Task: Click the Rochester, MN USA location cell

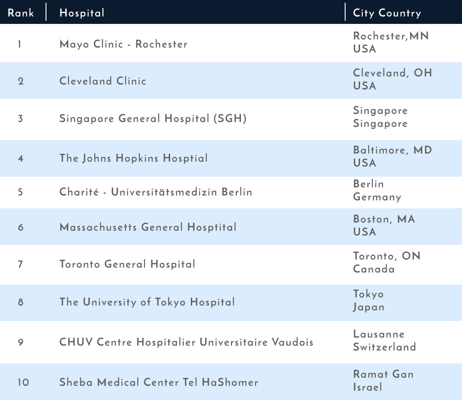Action: tap(391, 42)
